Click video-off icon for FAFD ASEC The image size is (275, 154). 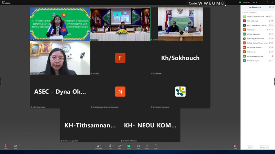272,21
